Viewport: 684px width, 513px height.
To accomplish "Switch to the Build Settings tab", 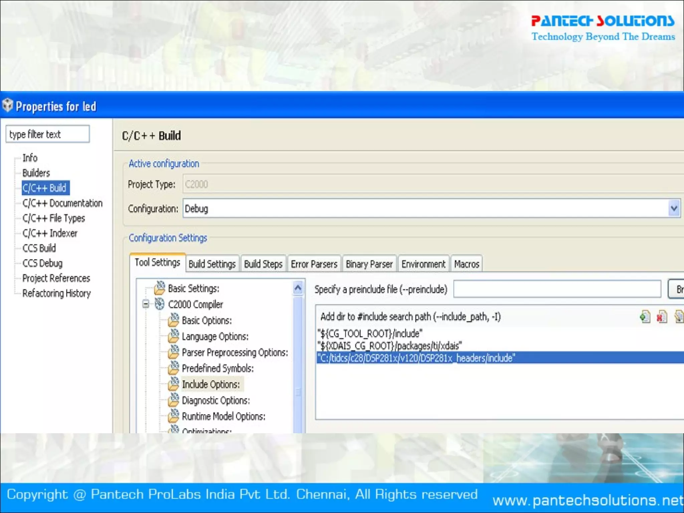I will [212, 264].
